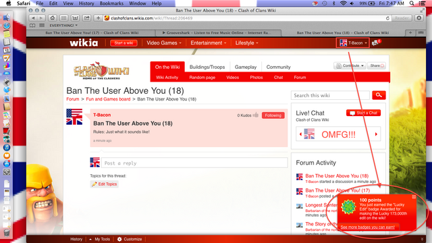Click the Clash of Clans Wiki logo
The height and width of the screenshot is (243, 432).
[x=101, y=71]
